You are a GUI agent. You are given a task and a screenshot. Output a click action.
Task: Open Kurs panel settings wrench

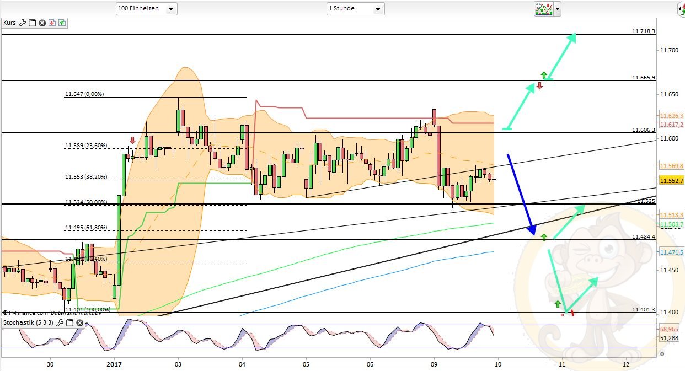pos(23,23)
